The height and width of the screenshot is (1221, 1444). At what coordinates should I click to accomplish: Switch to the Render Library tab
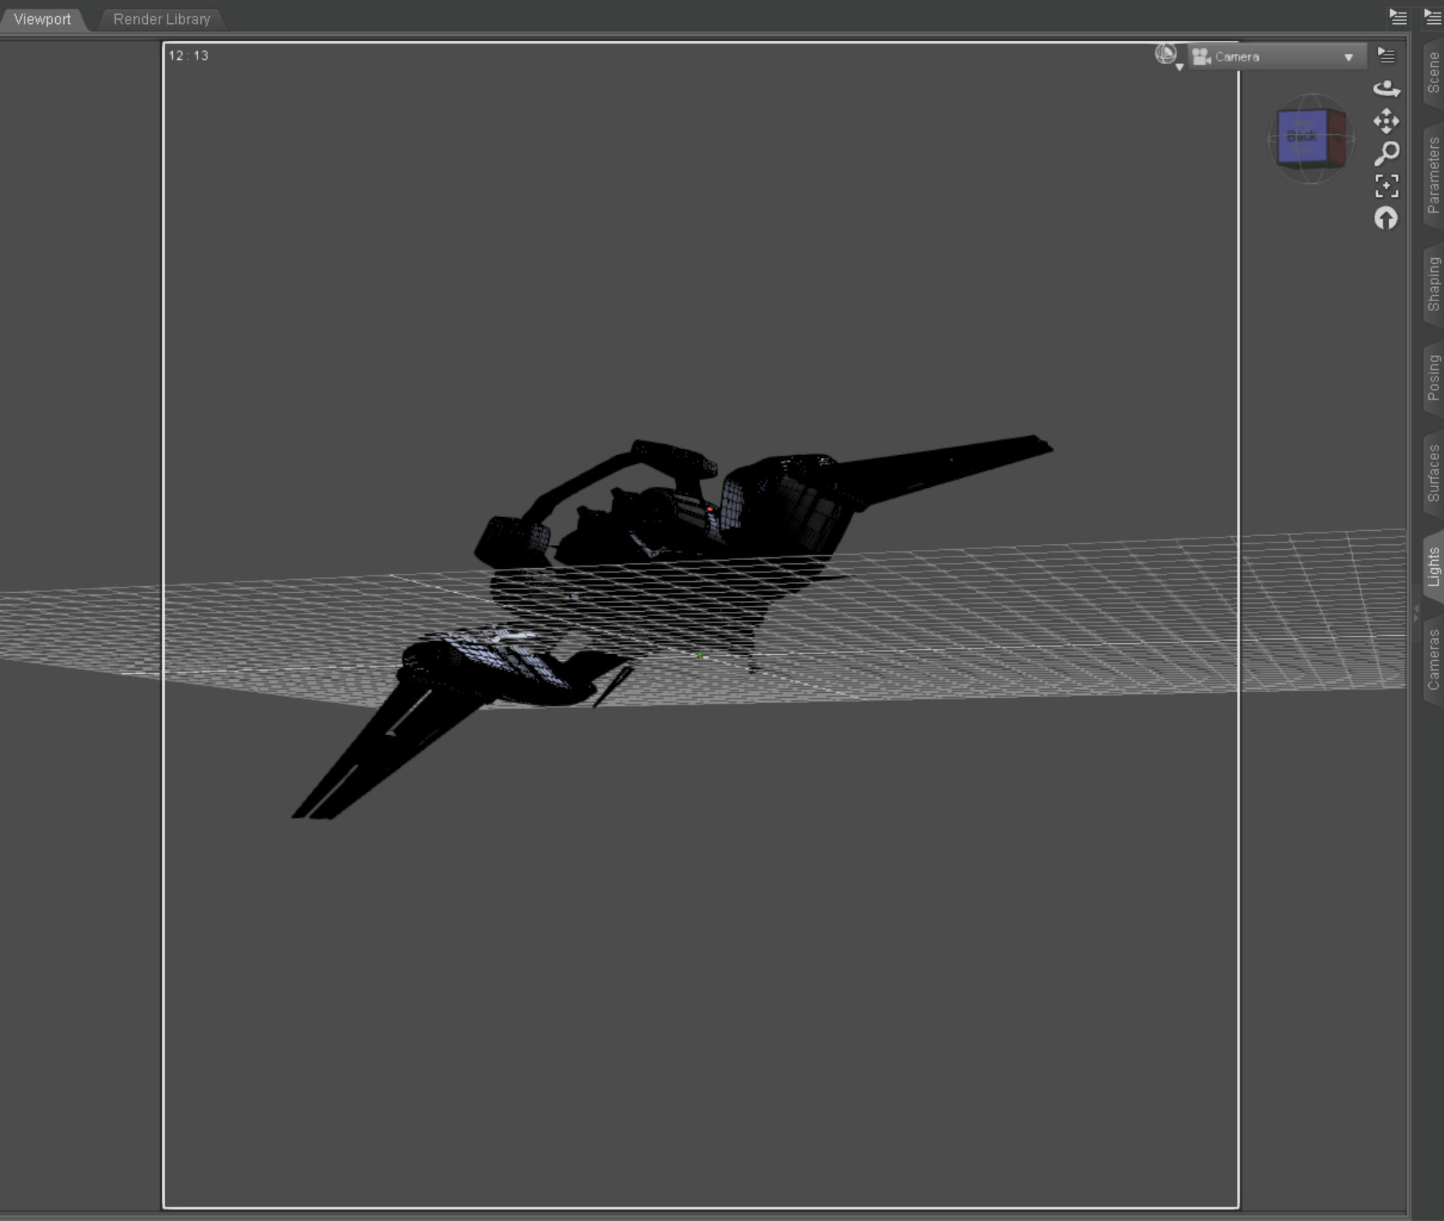tap(161, 19)
